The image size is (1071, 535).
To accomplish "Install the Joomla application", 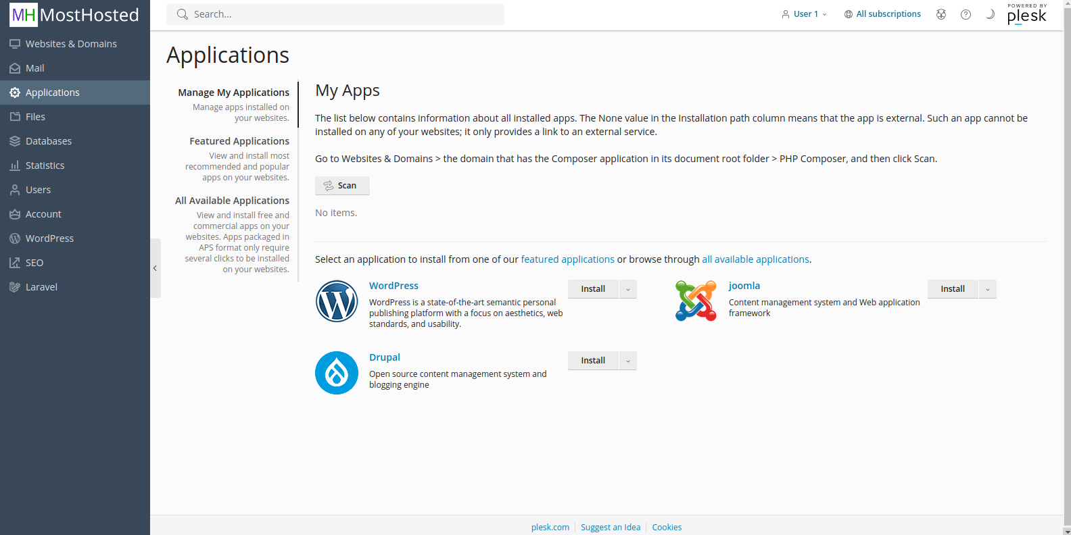I will pyautogui.click(x=953, y=289).
